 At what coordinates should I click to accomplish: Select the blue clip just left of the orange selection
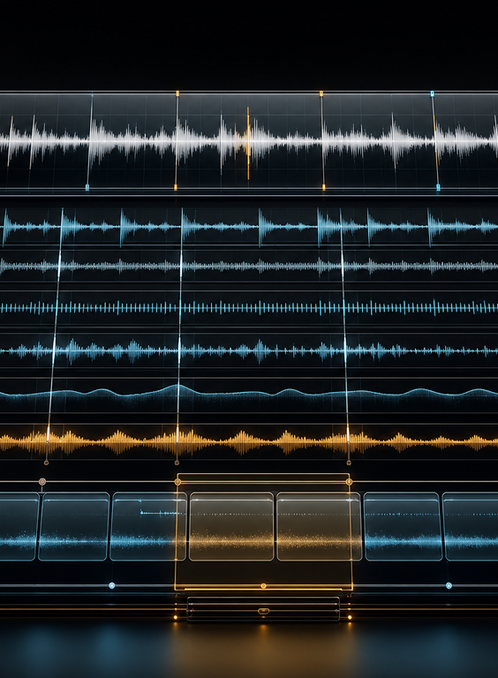coord(148,526)
